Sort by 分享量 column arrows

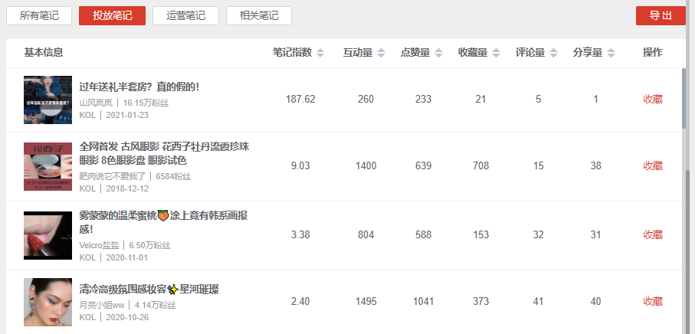coord(611,53)
